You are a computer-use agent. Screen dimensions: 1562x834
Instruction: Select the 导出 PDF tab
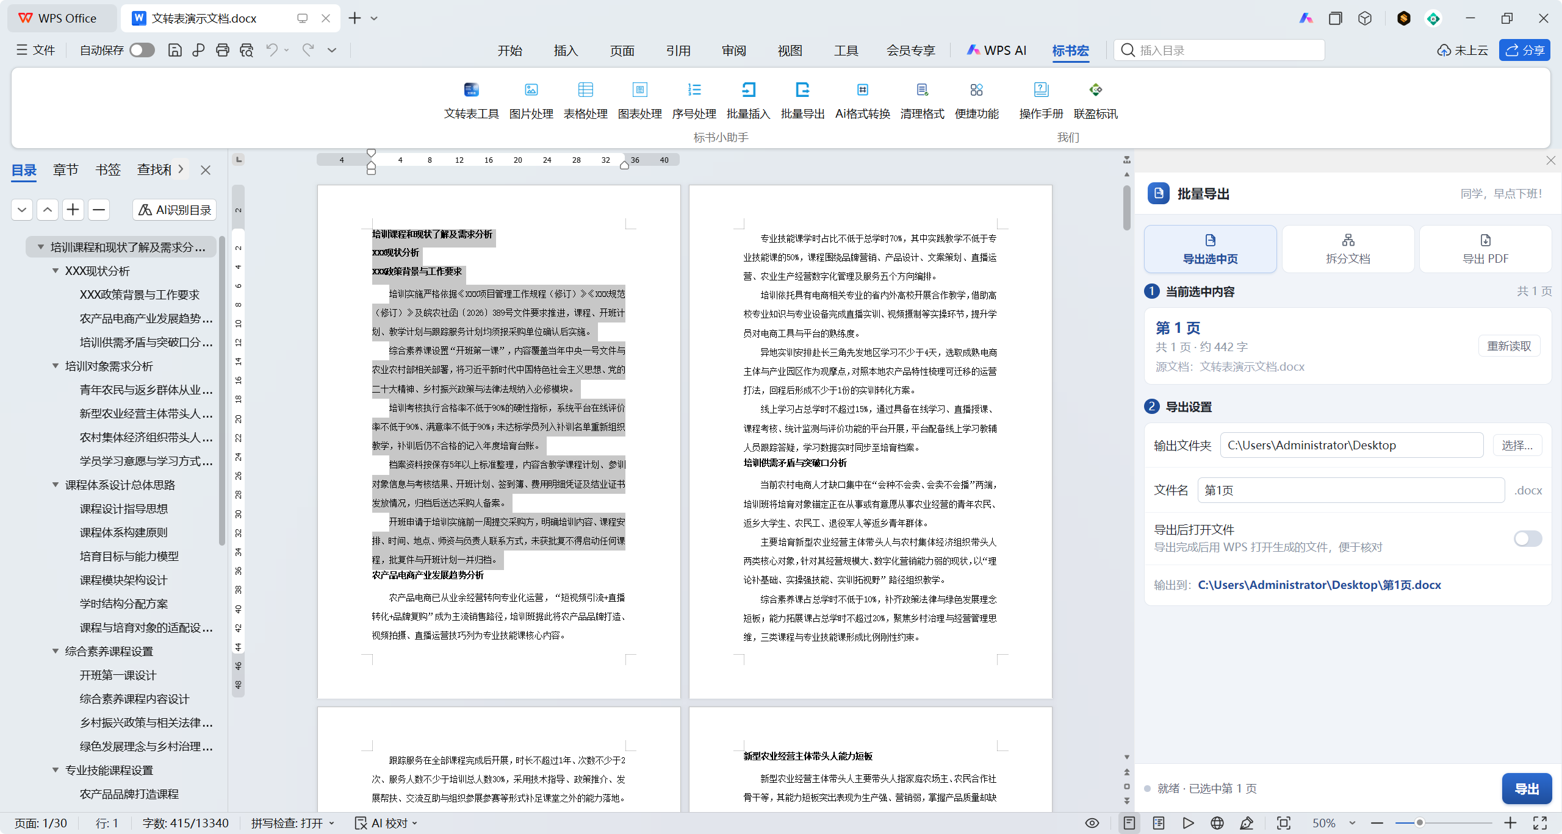(1485, 249)
